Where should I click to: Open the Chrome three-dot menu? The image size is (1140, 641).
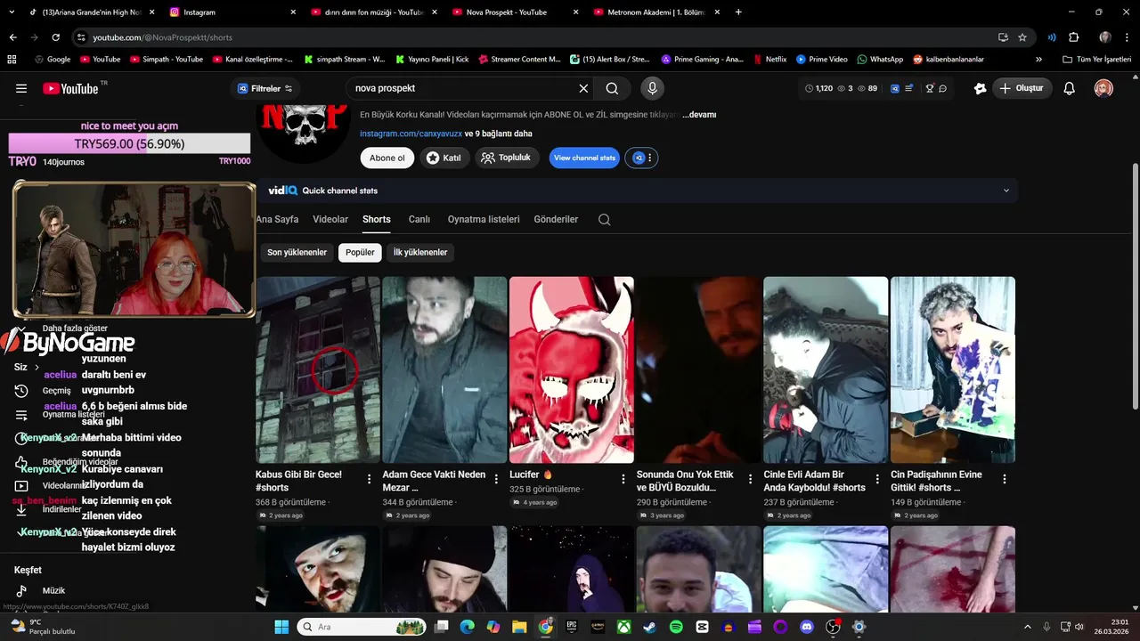[x=1128, y=37]
